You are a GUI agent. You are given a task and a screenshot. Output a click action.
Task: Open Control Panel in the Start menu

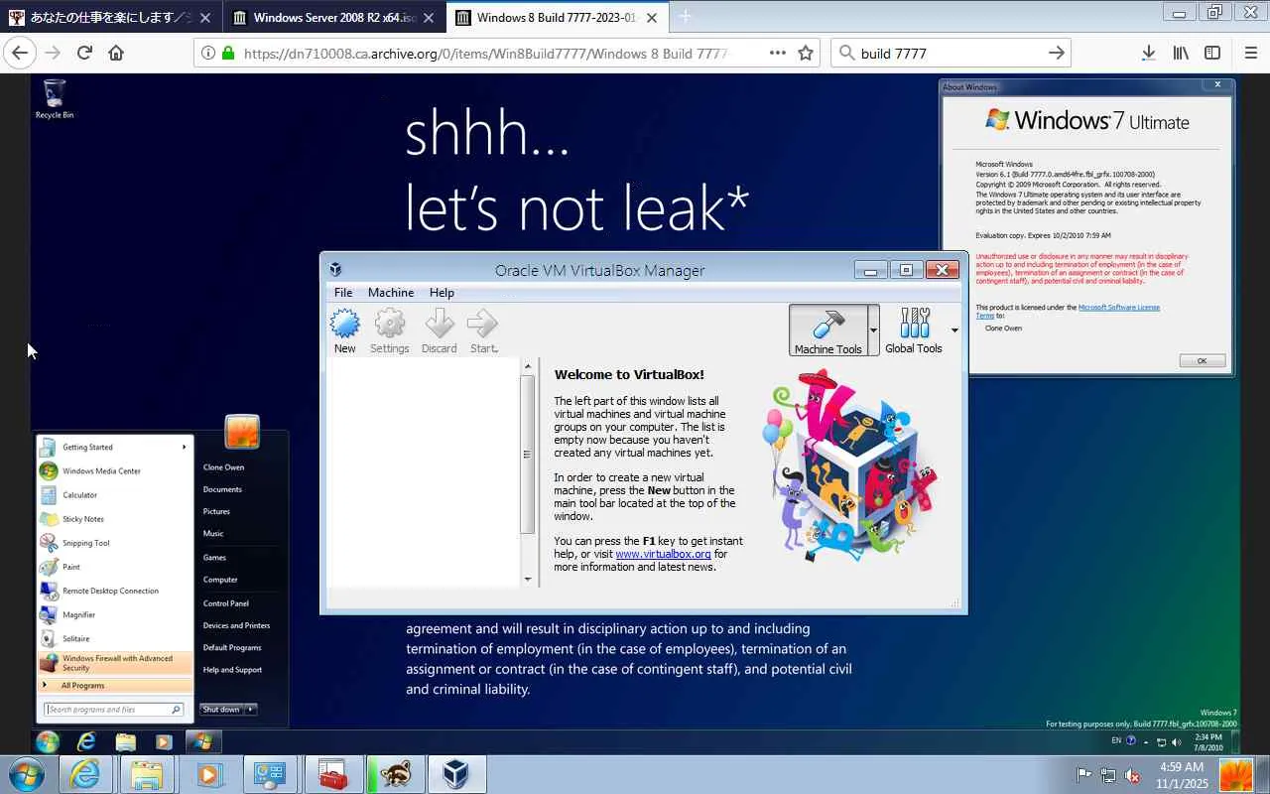(x=226, y=603)
